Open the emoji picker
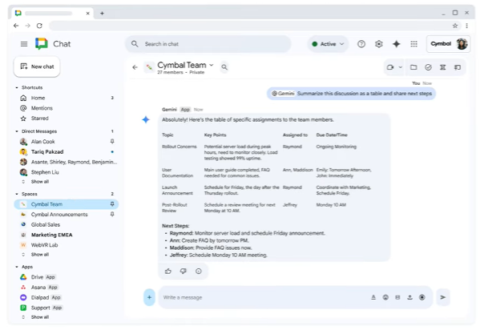This screenshot has height=330, width=484. (x=385, y=297)
